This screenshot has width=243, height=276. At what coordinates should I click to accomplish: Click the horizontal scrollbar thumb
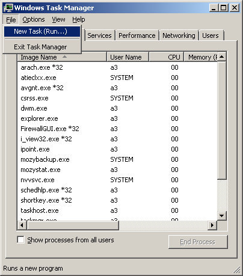pos(73,225)
